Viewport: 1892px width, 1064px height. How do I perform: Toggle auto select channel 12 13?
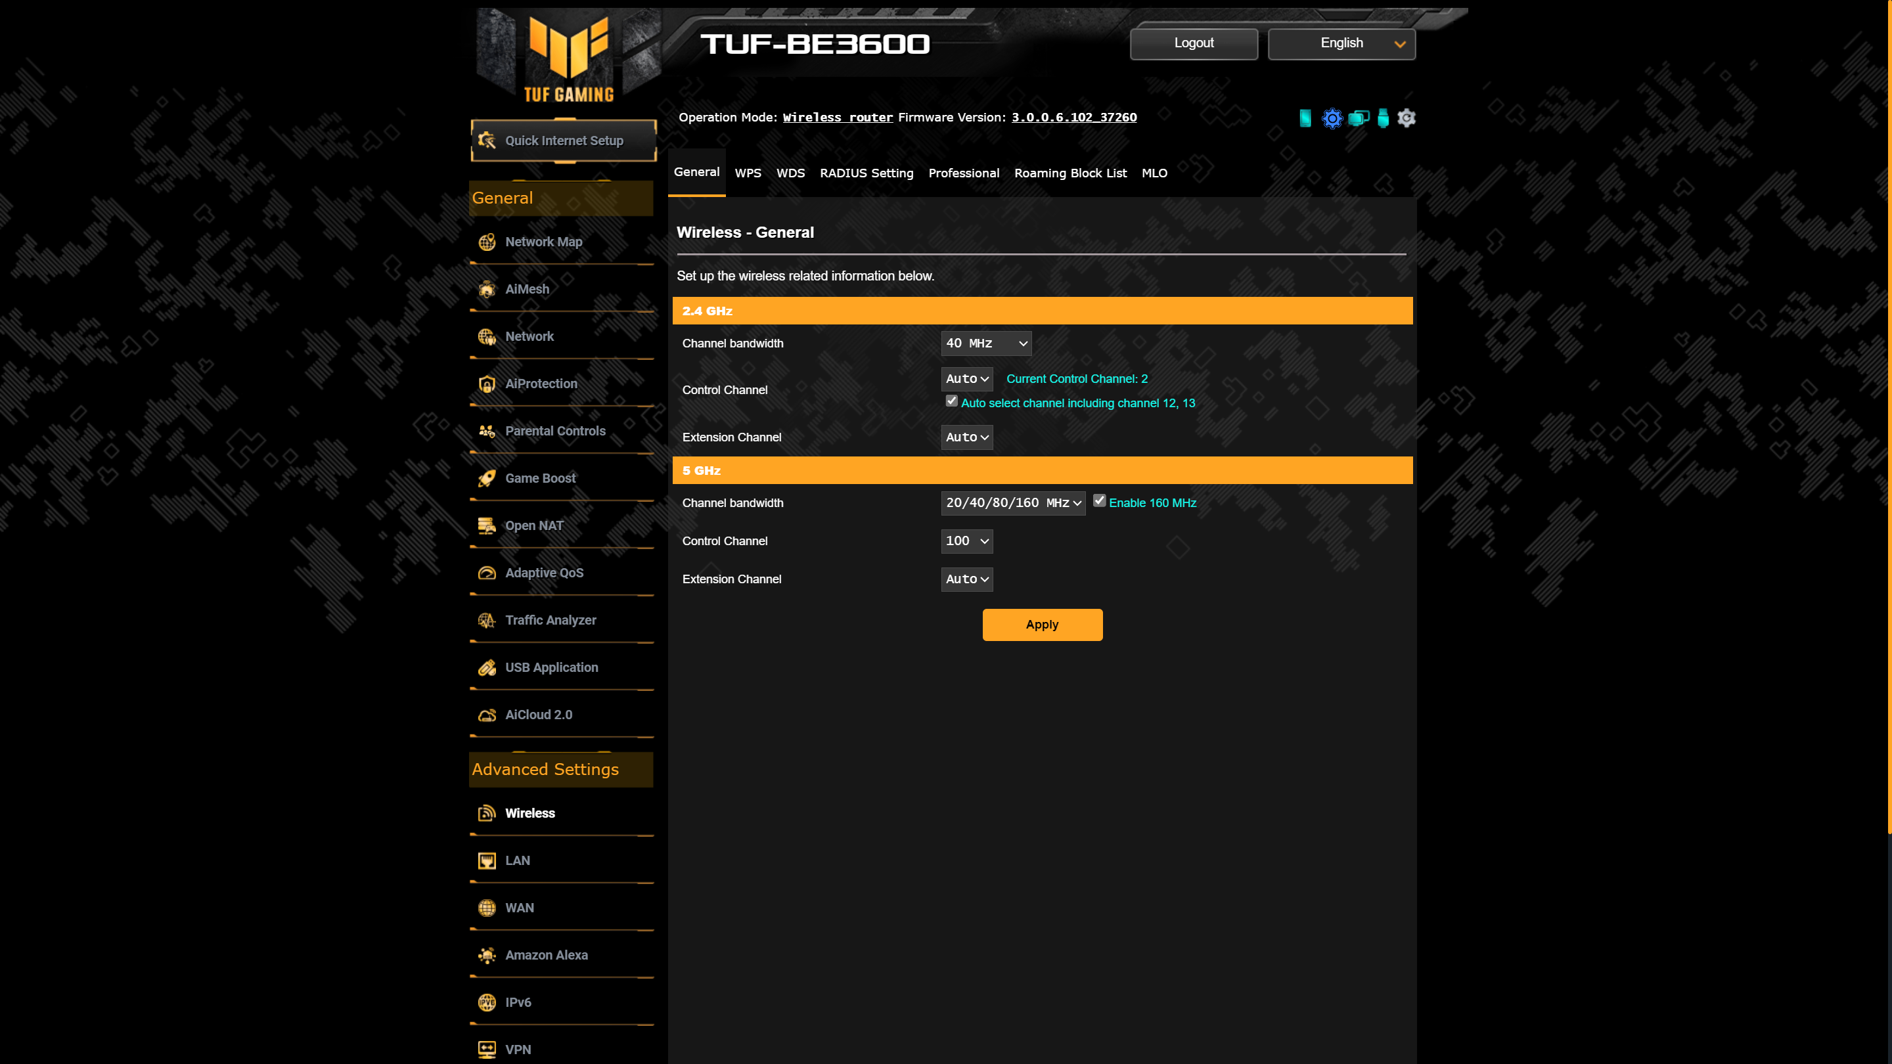pos(951,401)
